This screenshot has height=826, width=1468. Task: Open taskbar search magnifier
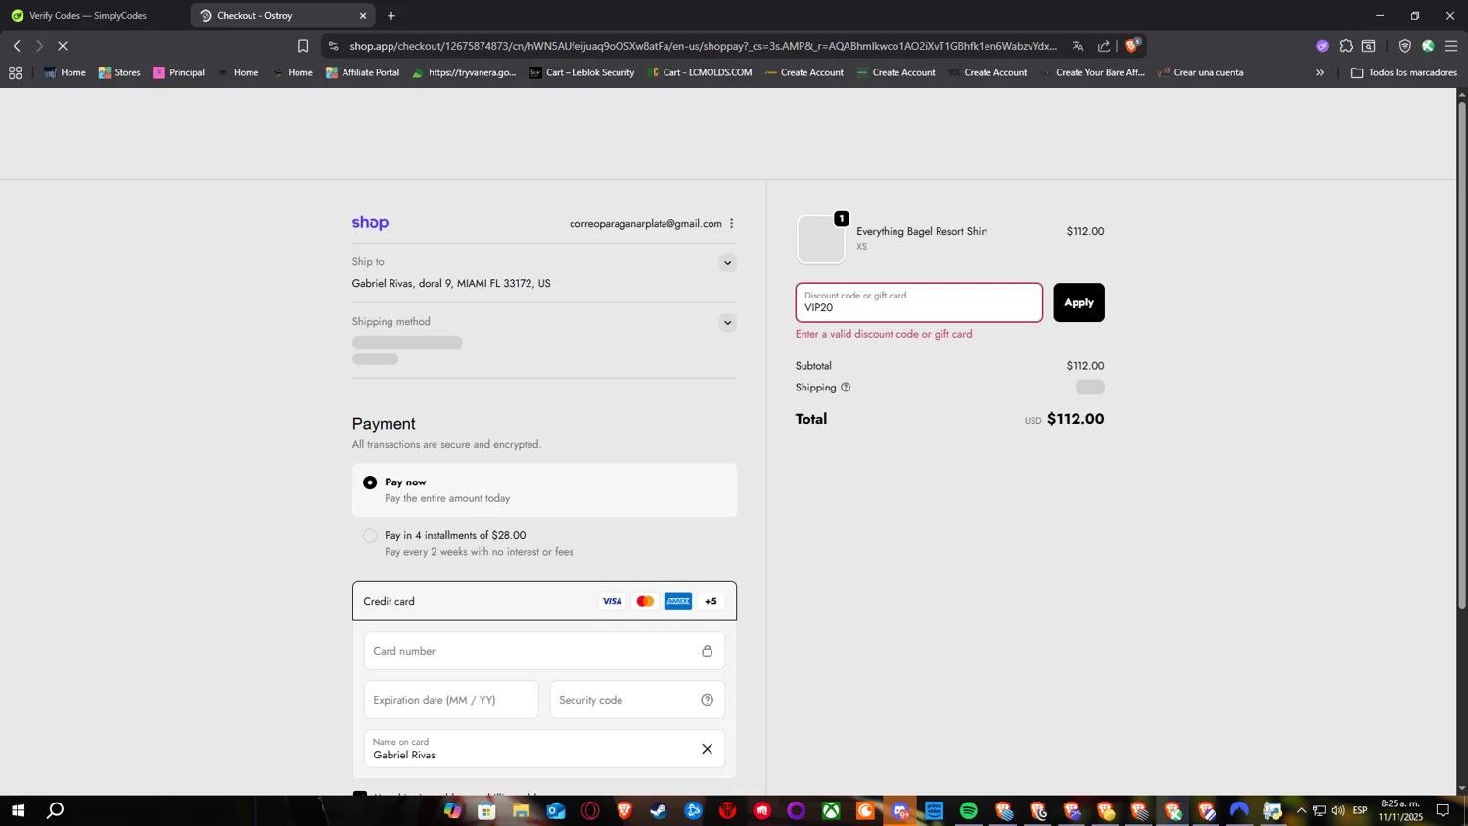pos(56,810)
